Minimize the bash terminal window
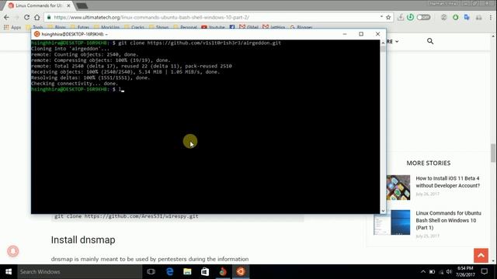Viewport: 497px width, 279px height. [345, 34]
